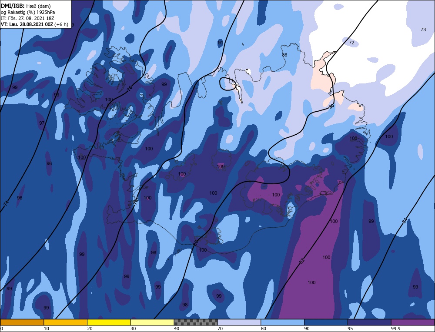
Task: Click the 'VT: Lau. 28.08.2021 00Z' valid-time line
Action: [34, 24]
